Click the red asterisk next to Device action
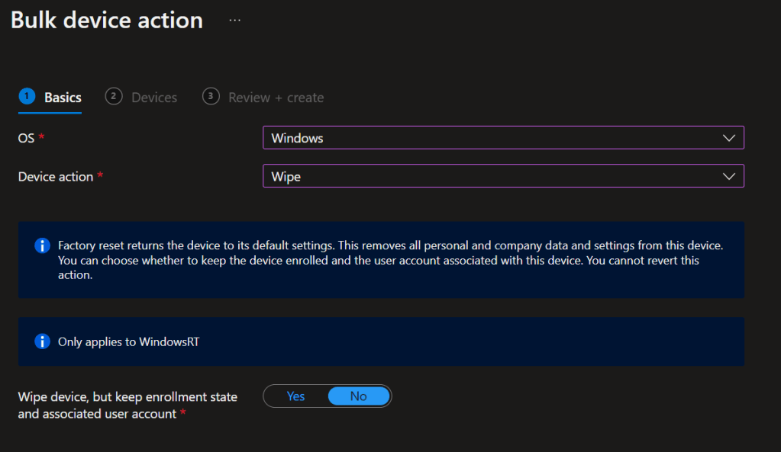Image resolution: width=781 pixels, height=452 pixels. 100,175
